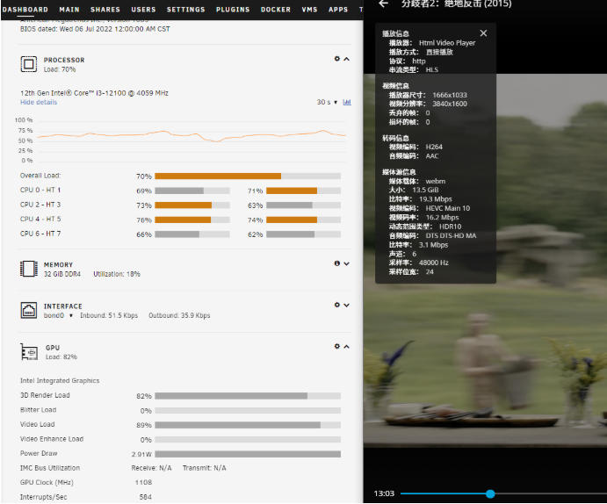Open the Users tab
This screenshot has height=504, width=607.
coord(143,10)
